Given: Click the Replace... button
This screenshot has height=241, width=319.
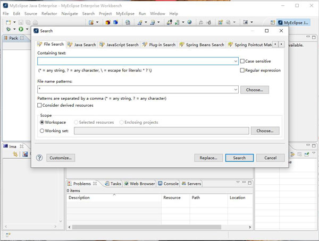Looking at the screenshot, I should pyautogui.click(x=208, y=158).
